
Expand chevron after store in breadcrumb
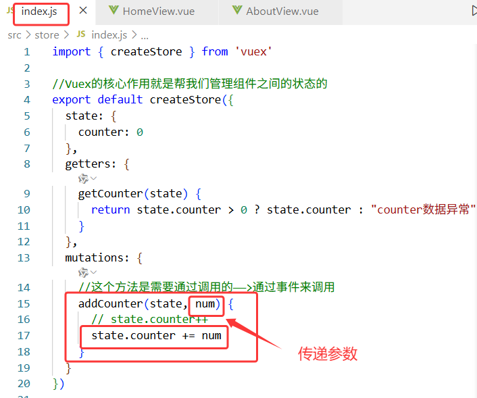point(66,35)
